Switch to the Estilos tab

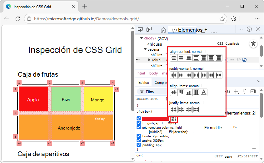point(144,83)
